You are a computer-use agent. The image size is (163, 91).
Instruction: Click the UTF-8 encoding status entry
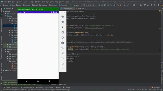[139, 90]
